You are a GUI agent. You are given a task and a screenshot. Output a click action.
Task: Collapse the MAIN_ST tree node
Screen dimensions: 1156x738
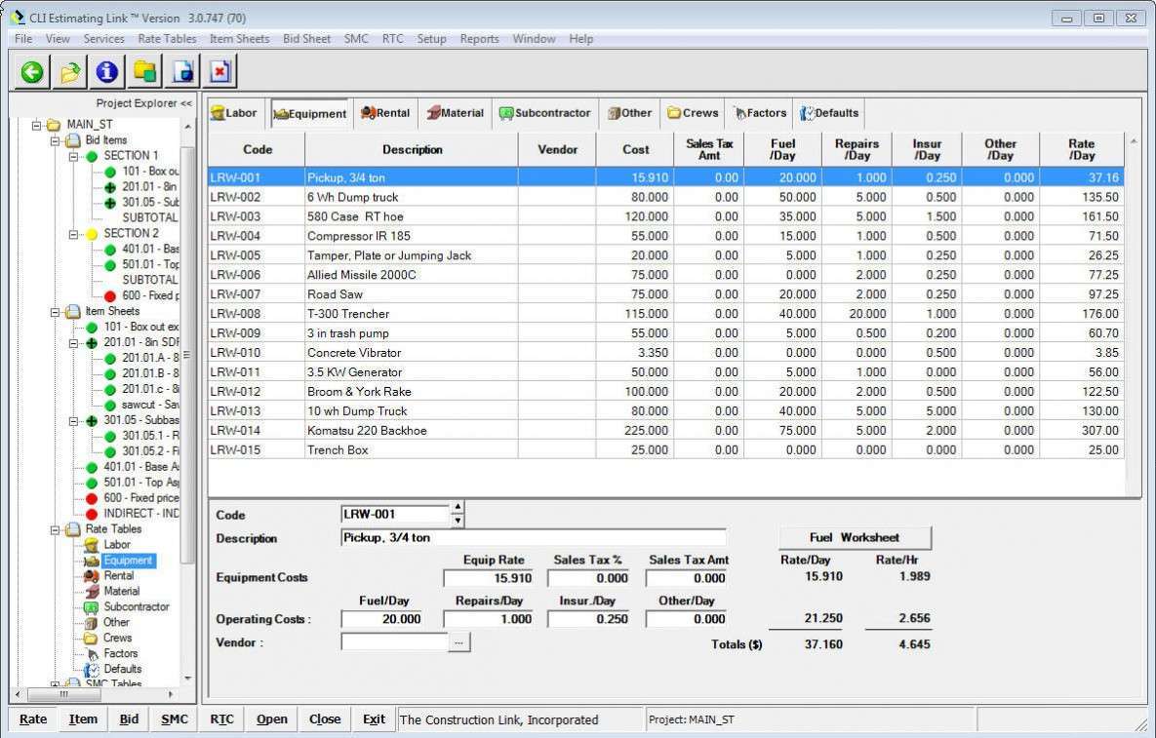(x=35, y=125)
